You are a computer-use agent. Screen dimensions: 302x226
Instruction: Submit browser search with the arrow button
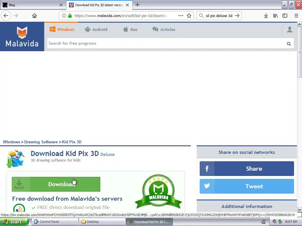coord(237,16)
